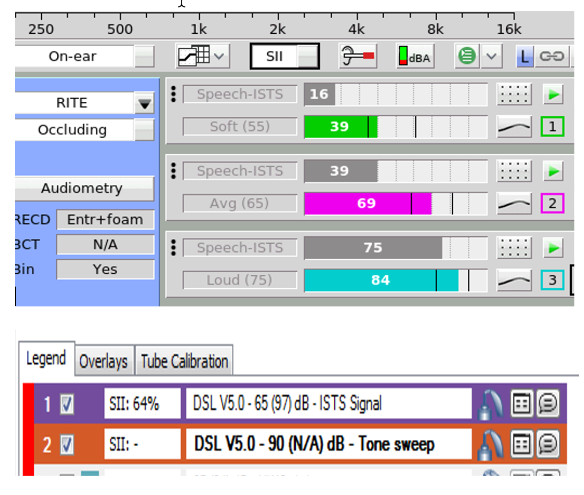
Task: Click the chain link binaural icon
Action: tap(552, 56)
